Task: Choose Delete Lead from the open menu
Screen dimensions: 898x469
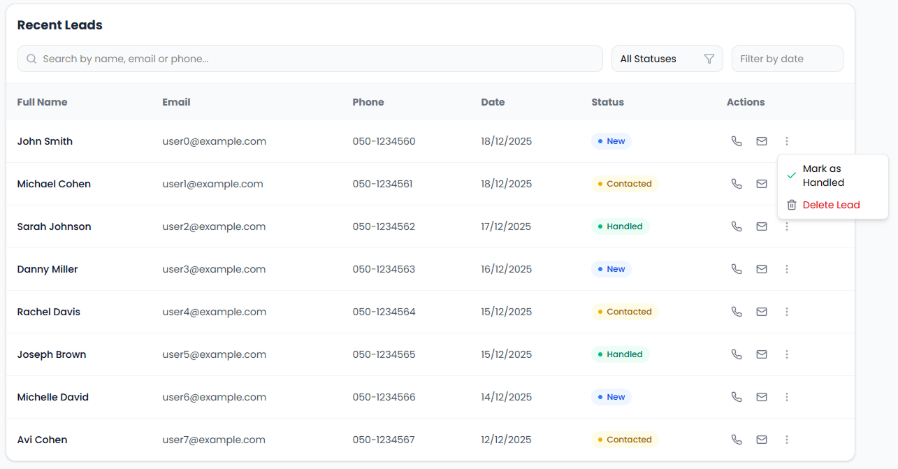Action: coord(832,205)
